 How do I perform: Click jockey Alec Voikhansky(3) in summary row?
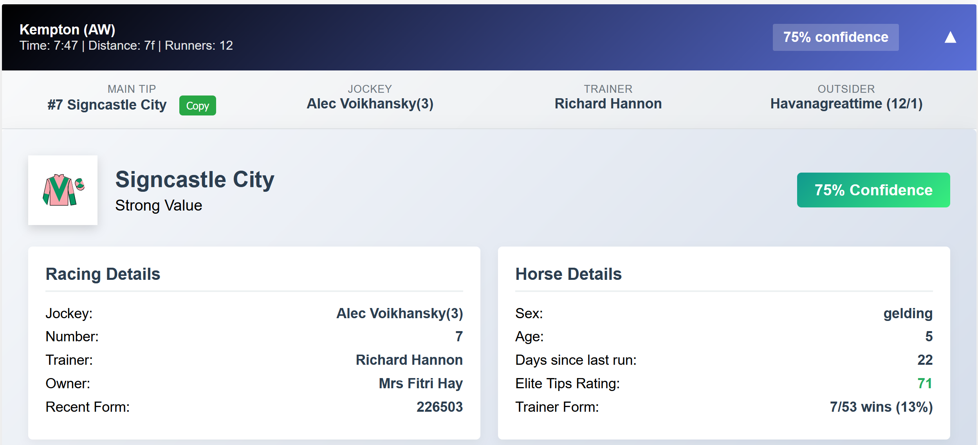coord(370,104)
